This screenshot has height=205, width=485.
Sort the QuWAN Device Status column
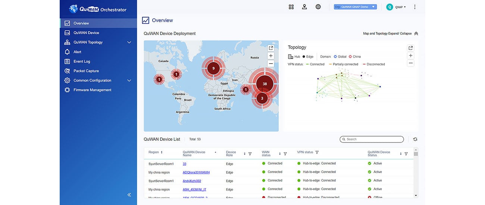click(x=401, y=154)
